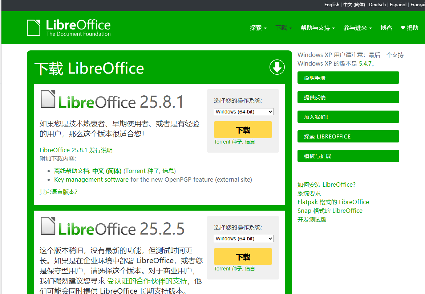Open the 下载 navigation menu

coord(283,28)
